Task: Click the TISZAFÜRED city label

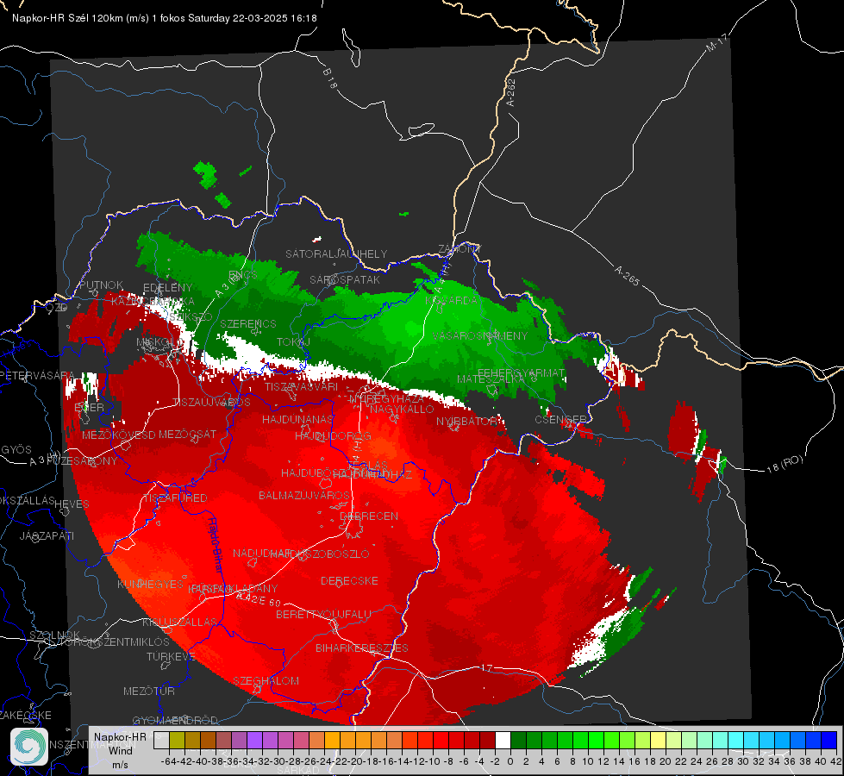Action: 175,498
